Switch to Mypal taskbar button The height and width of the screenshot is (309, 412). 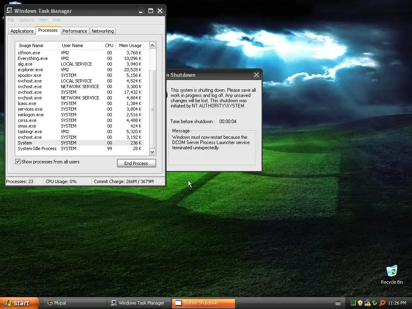[74, 303]
